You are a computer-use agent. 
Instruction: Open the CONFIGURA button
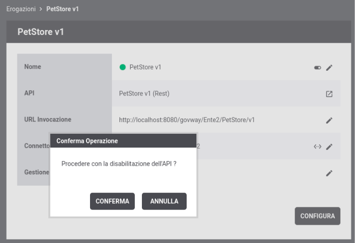coord(317,216)
